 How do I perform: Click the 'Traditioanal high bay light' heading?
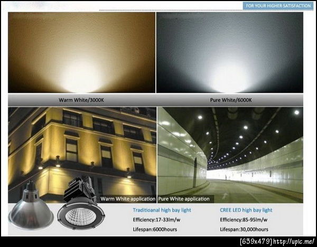tap(162, 210)
